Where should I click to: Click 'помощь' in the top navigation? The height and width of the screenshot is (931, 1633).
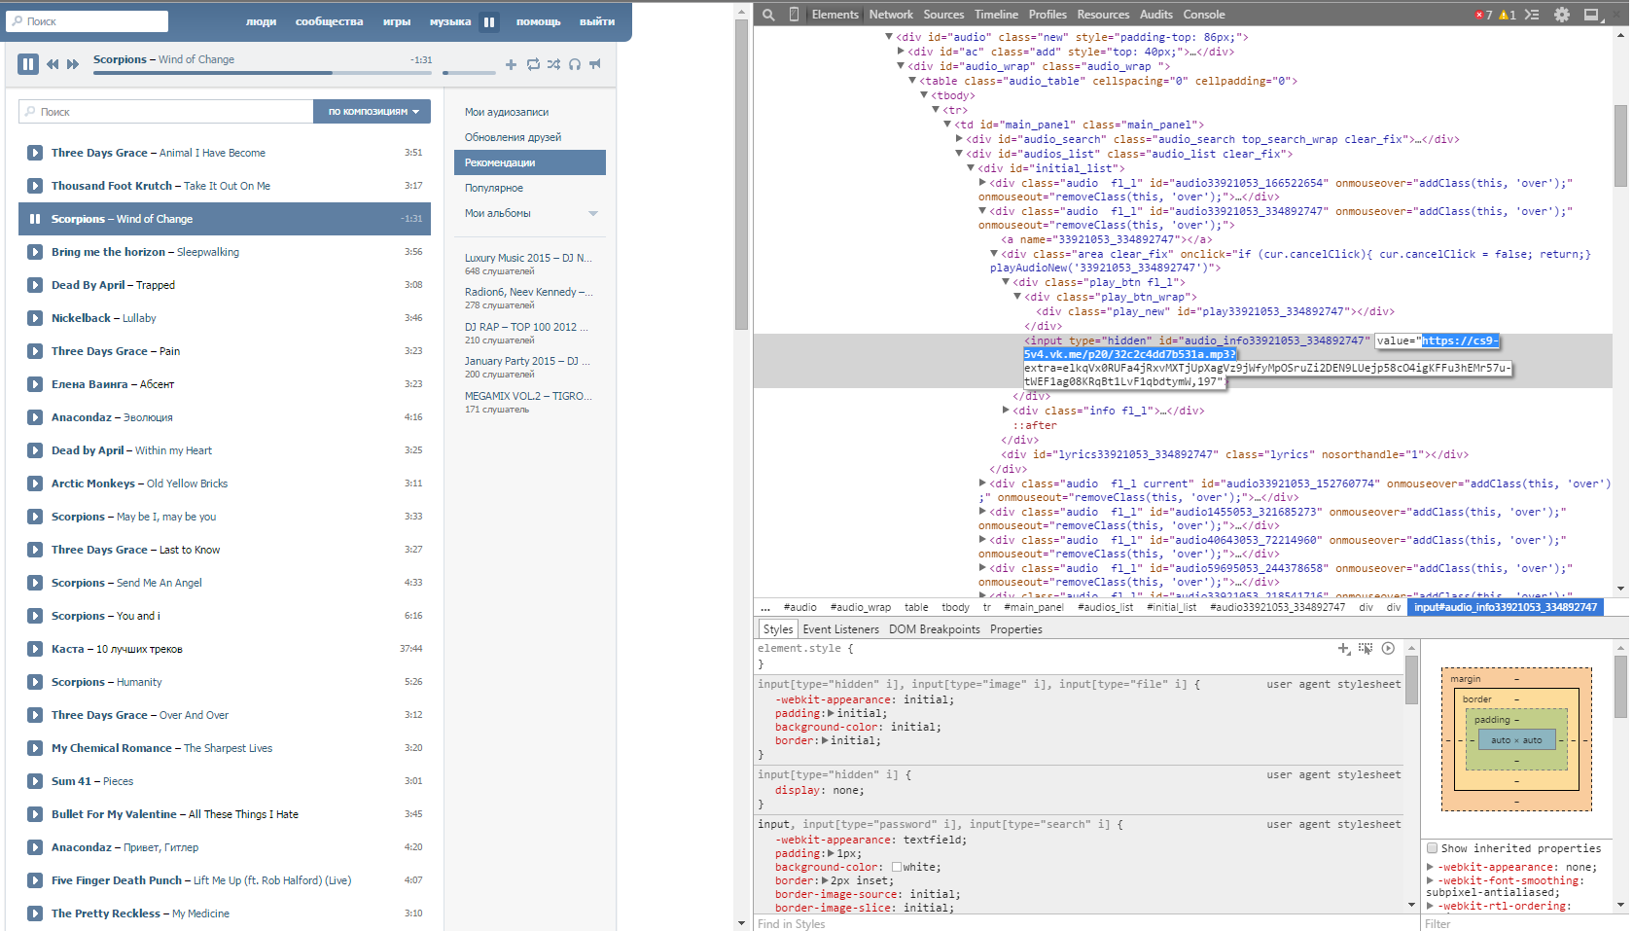(538, 21)
